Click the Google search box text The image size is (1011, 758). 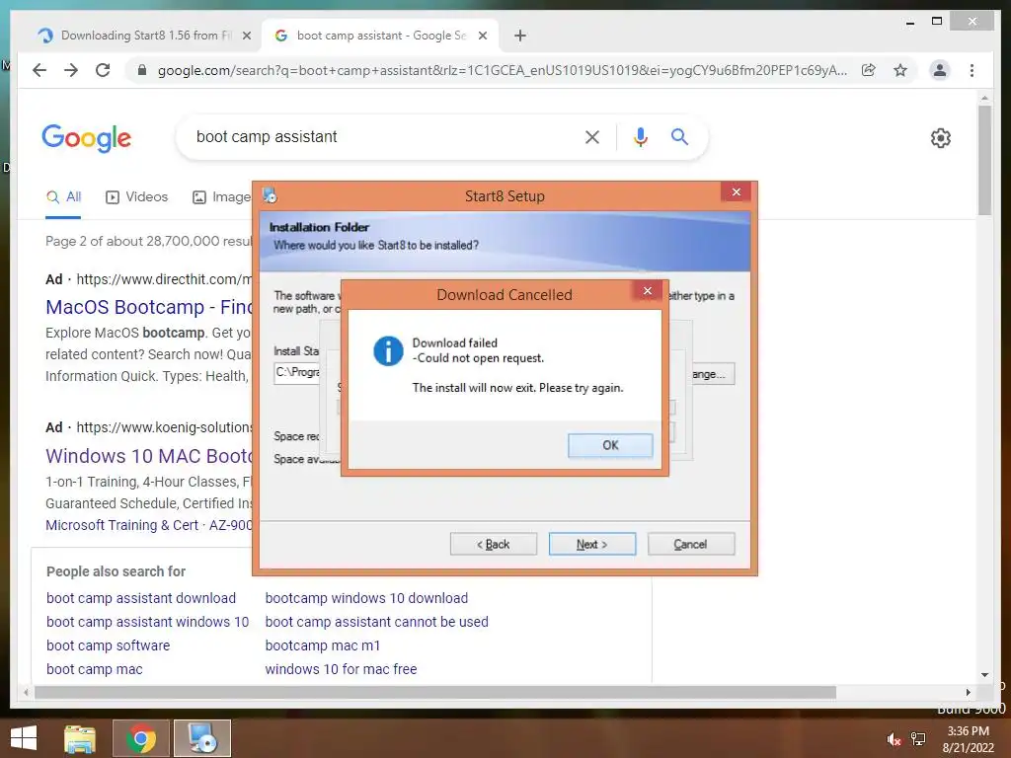point(267,136)
